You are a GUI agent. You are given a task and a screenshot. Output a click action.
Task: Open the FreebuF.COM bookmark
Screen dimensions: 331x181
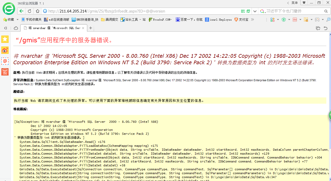[x=160, y=20]
